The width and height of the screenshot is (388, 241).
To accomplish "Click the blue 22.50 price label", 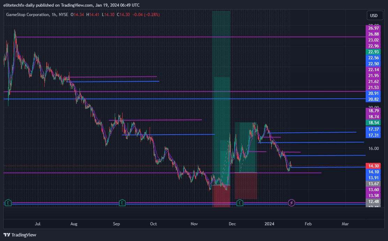I will (x=373, y=64).
